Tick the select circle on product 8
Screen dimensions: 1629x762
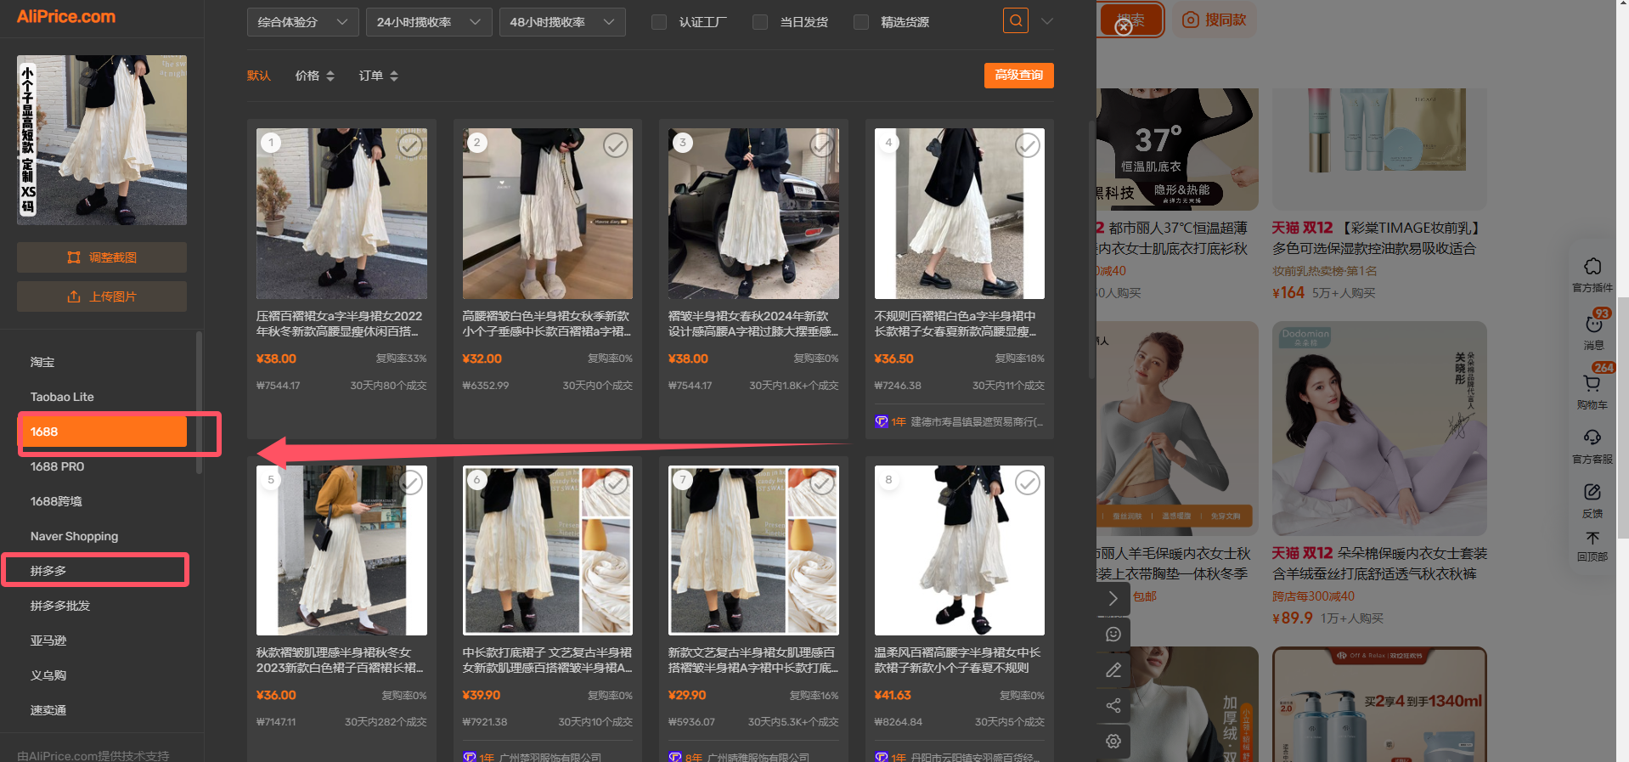pyautogui.click(x=1028, y=483)
